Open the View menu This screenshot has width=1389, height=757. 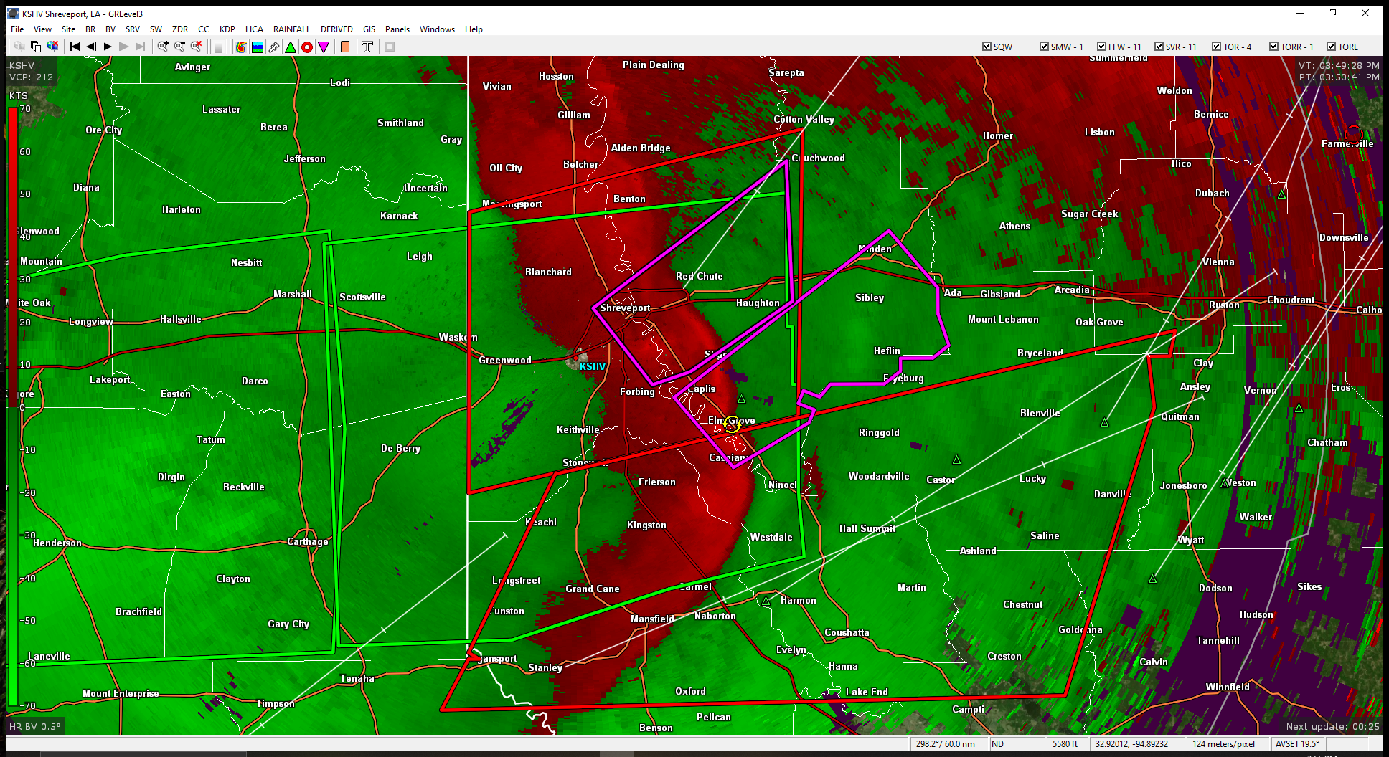pyautogui.click(x=42, y=29)
